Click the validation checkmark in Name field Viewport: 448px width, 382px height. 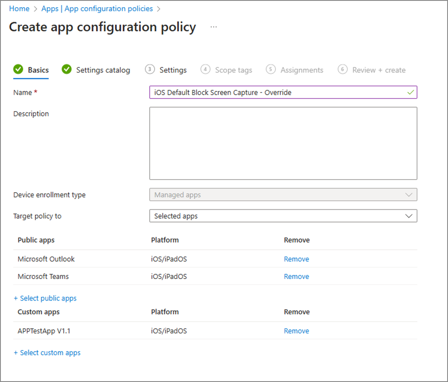tap(411, 92)
